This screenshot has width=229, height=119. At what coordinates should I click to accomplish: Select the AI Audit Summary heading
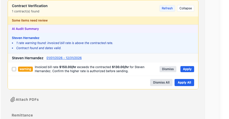click(x=25, y=29)
